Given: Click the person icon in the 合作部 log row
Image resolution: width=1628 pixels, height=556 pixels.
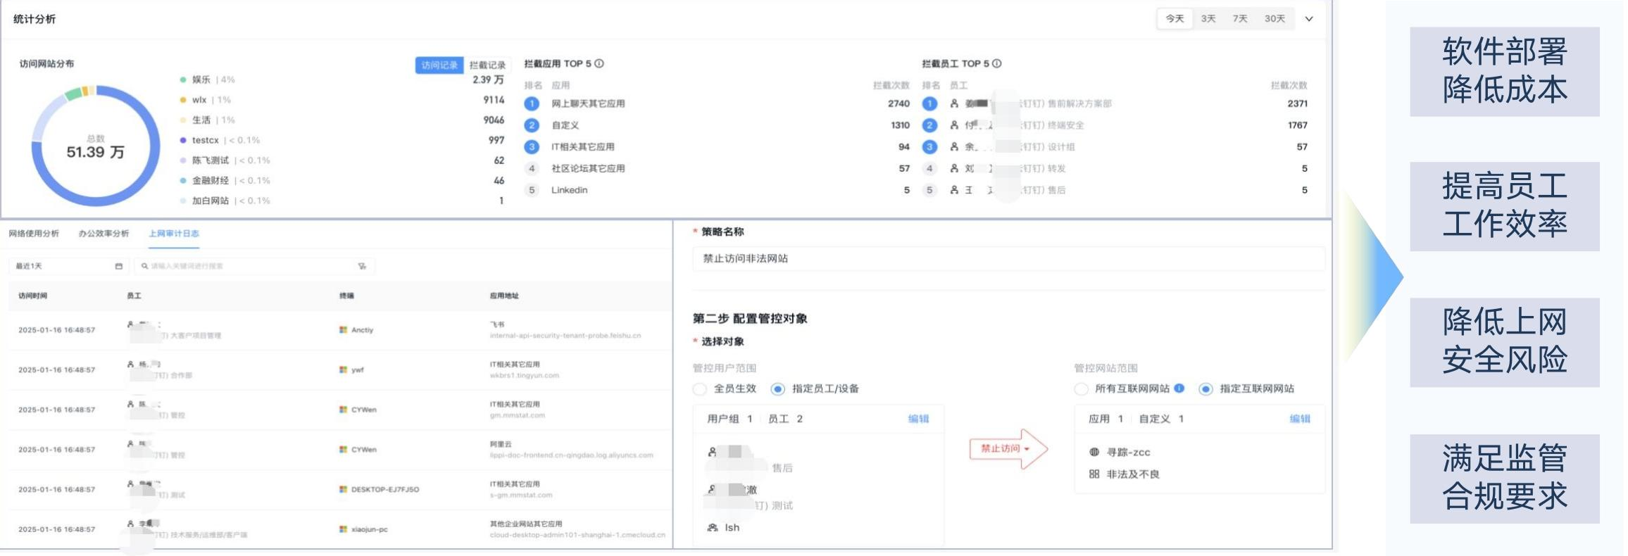Looking at the screenshot, I should 130,365.
